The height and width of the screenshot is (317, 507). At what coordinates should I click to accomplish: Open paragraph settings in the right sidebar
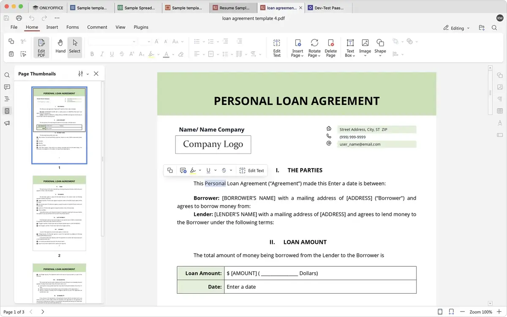pyautogui.click(x=500, y=98)
